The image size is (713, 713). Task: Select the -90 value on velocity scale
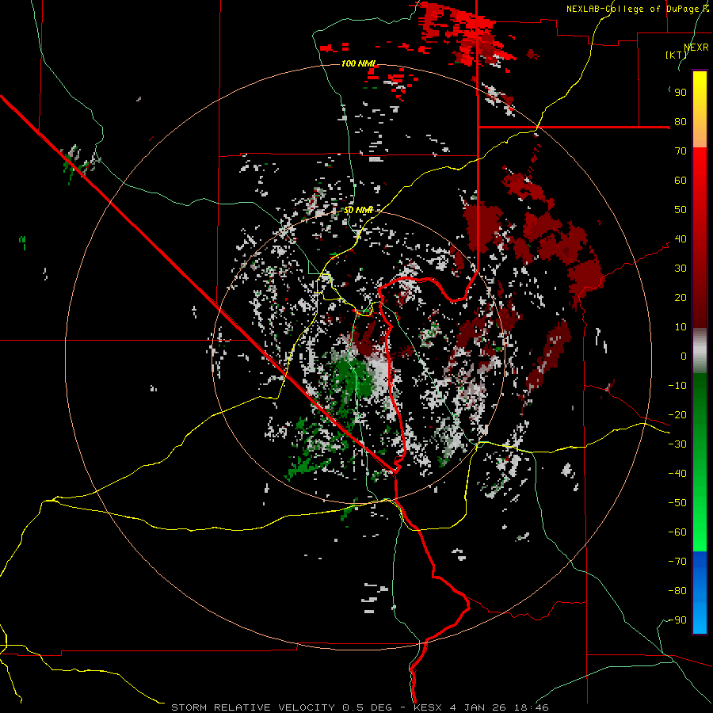pyautogui.click(x=677, y=620)
